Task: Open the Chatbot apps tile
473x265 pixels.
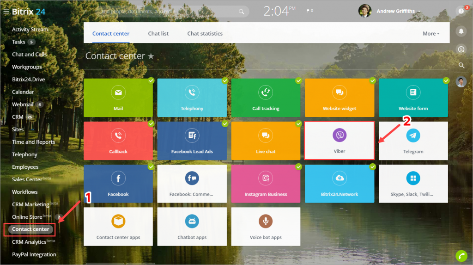Action: click(192, 227)
